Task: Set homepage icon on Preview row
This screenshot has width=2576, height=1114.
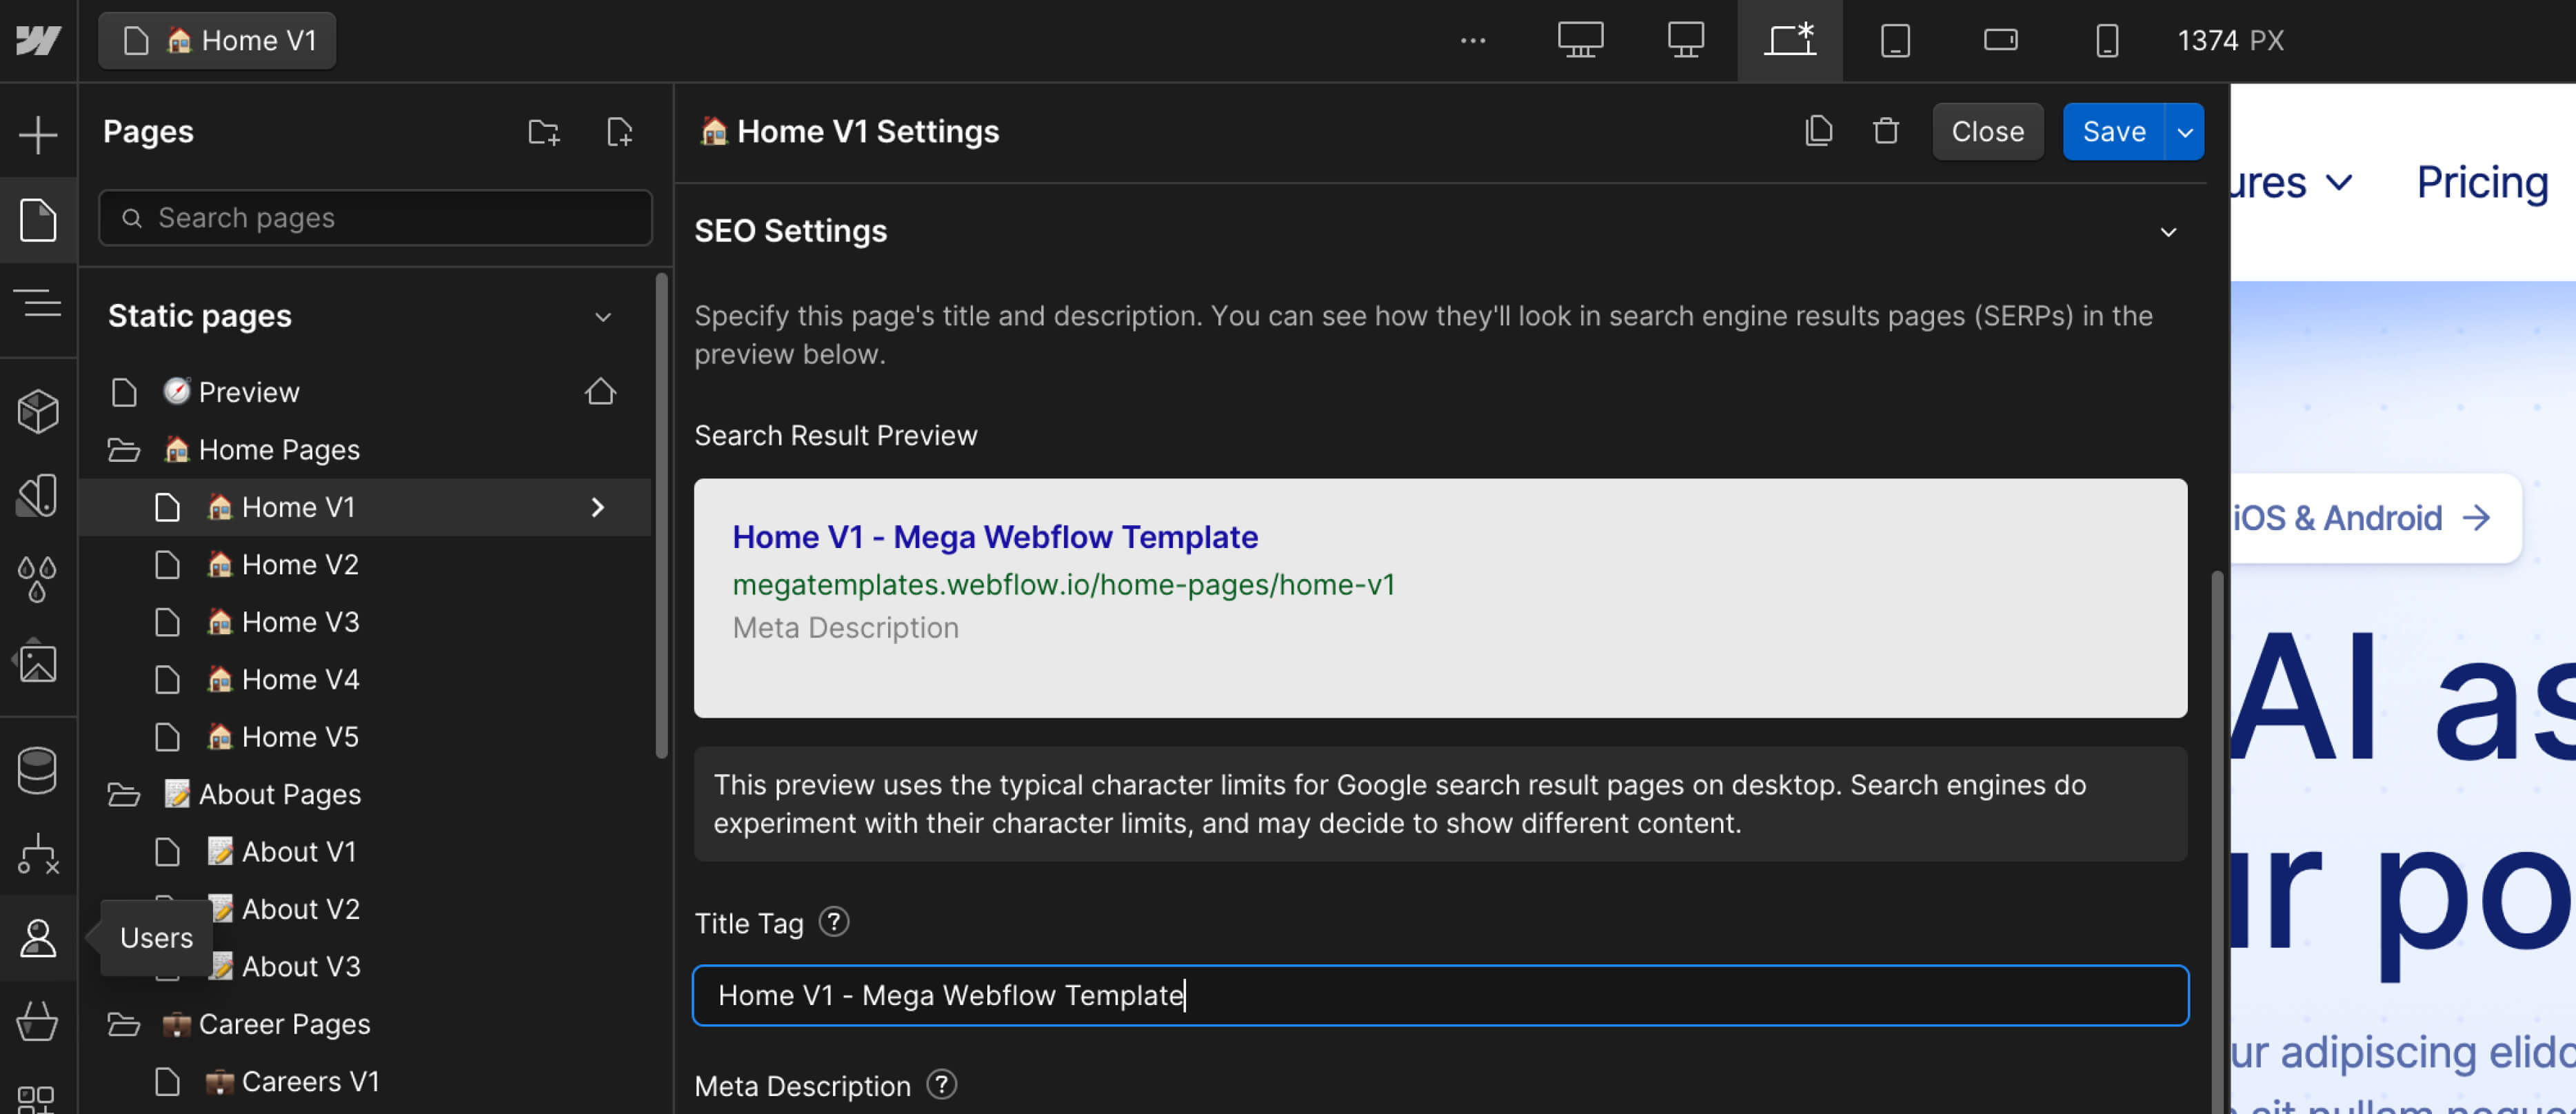Action: [x=600, y=391]
